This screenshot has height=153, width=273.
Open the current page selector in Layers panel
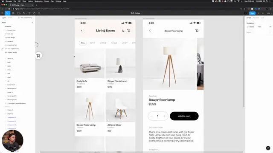25,18
